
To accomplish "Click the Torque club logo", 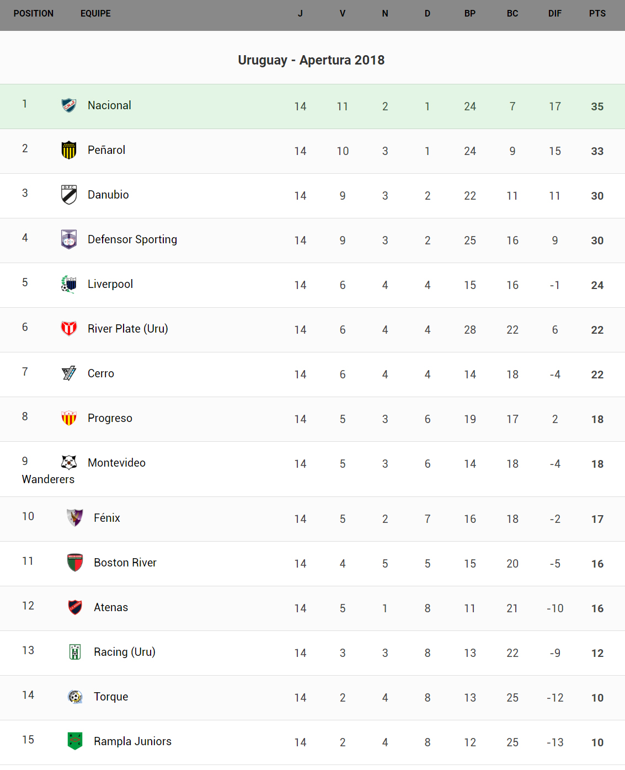I will tap(75, 696).
